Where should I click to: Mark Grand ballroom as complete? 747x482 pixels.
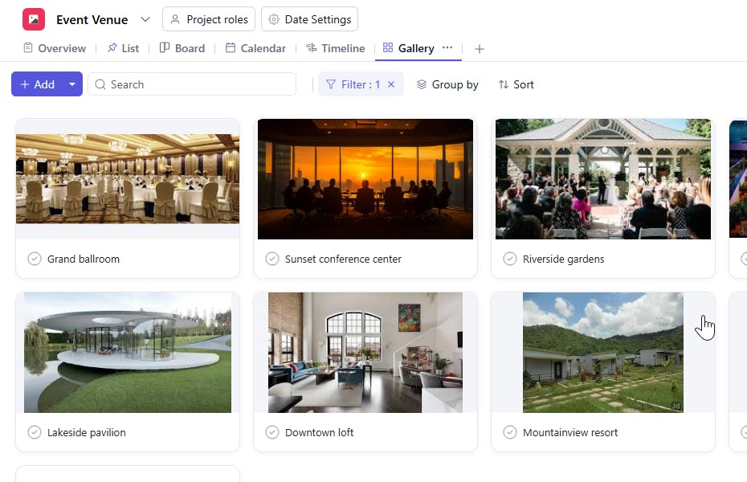tap(35, 259)
